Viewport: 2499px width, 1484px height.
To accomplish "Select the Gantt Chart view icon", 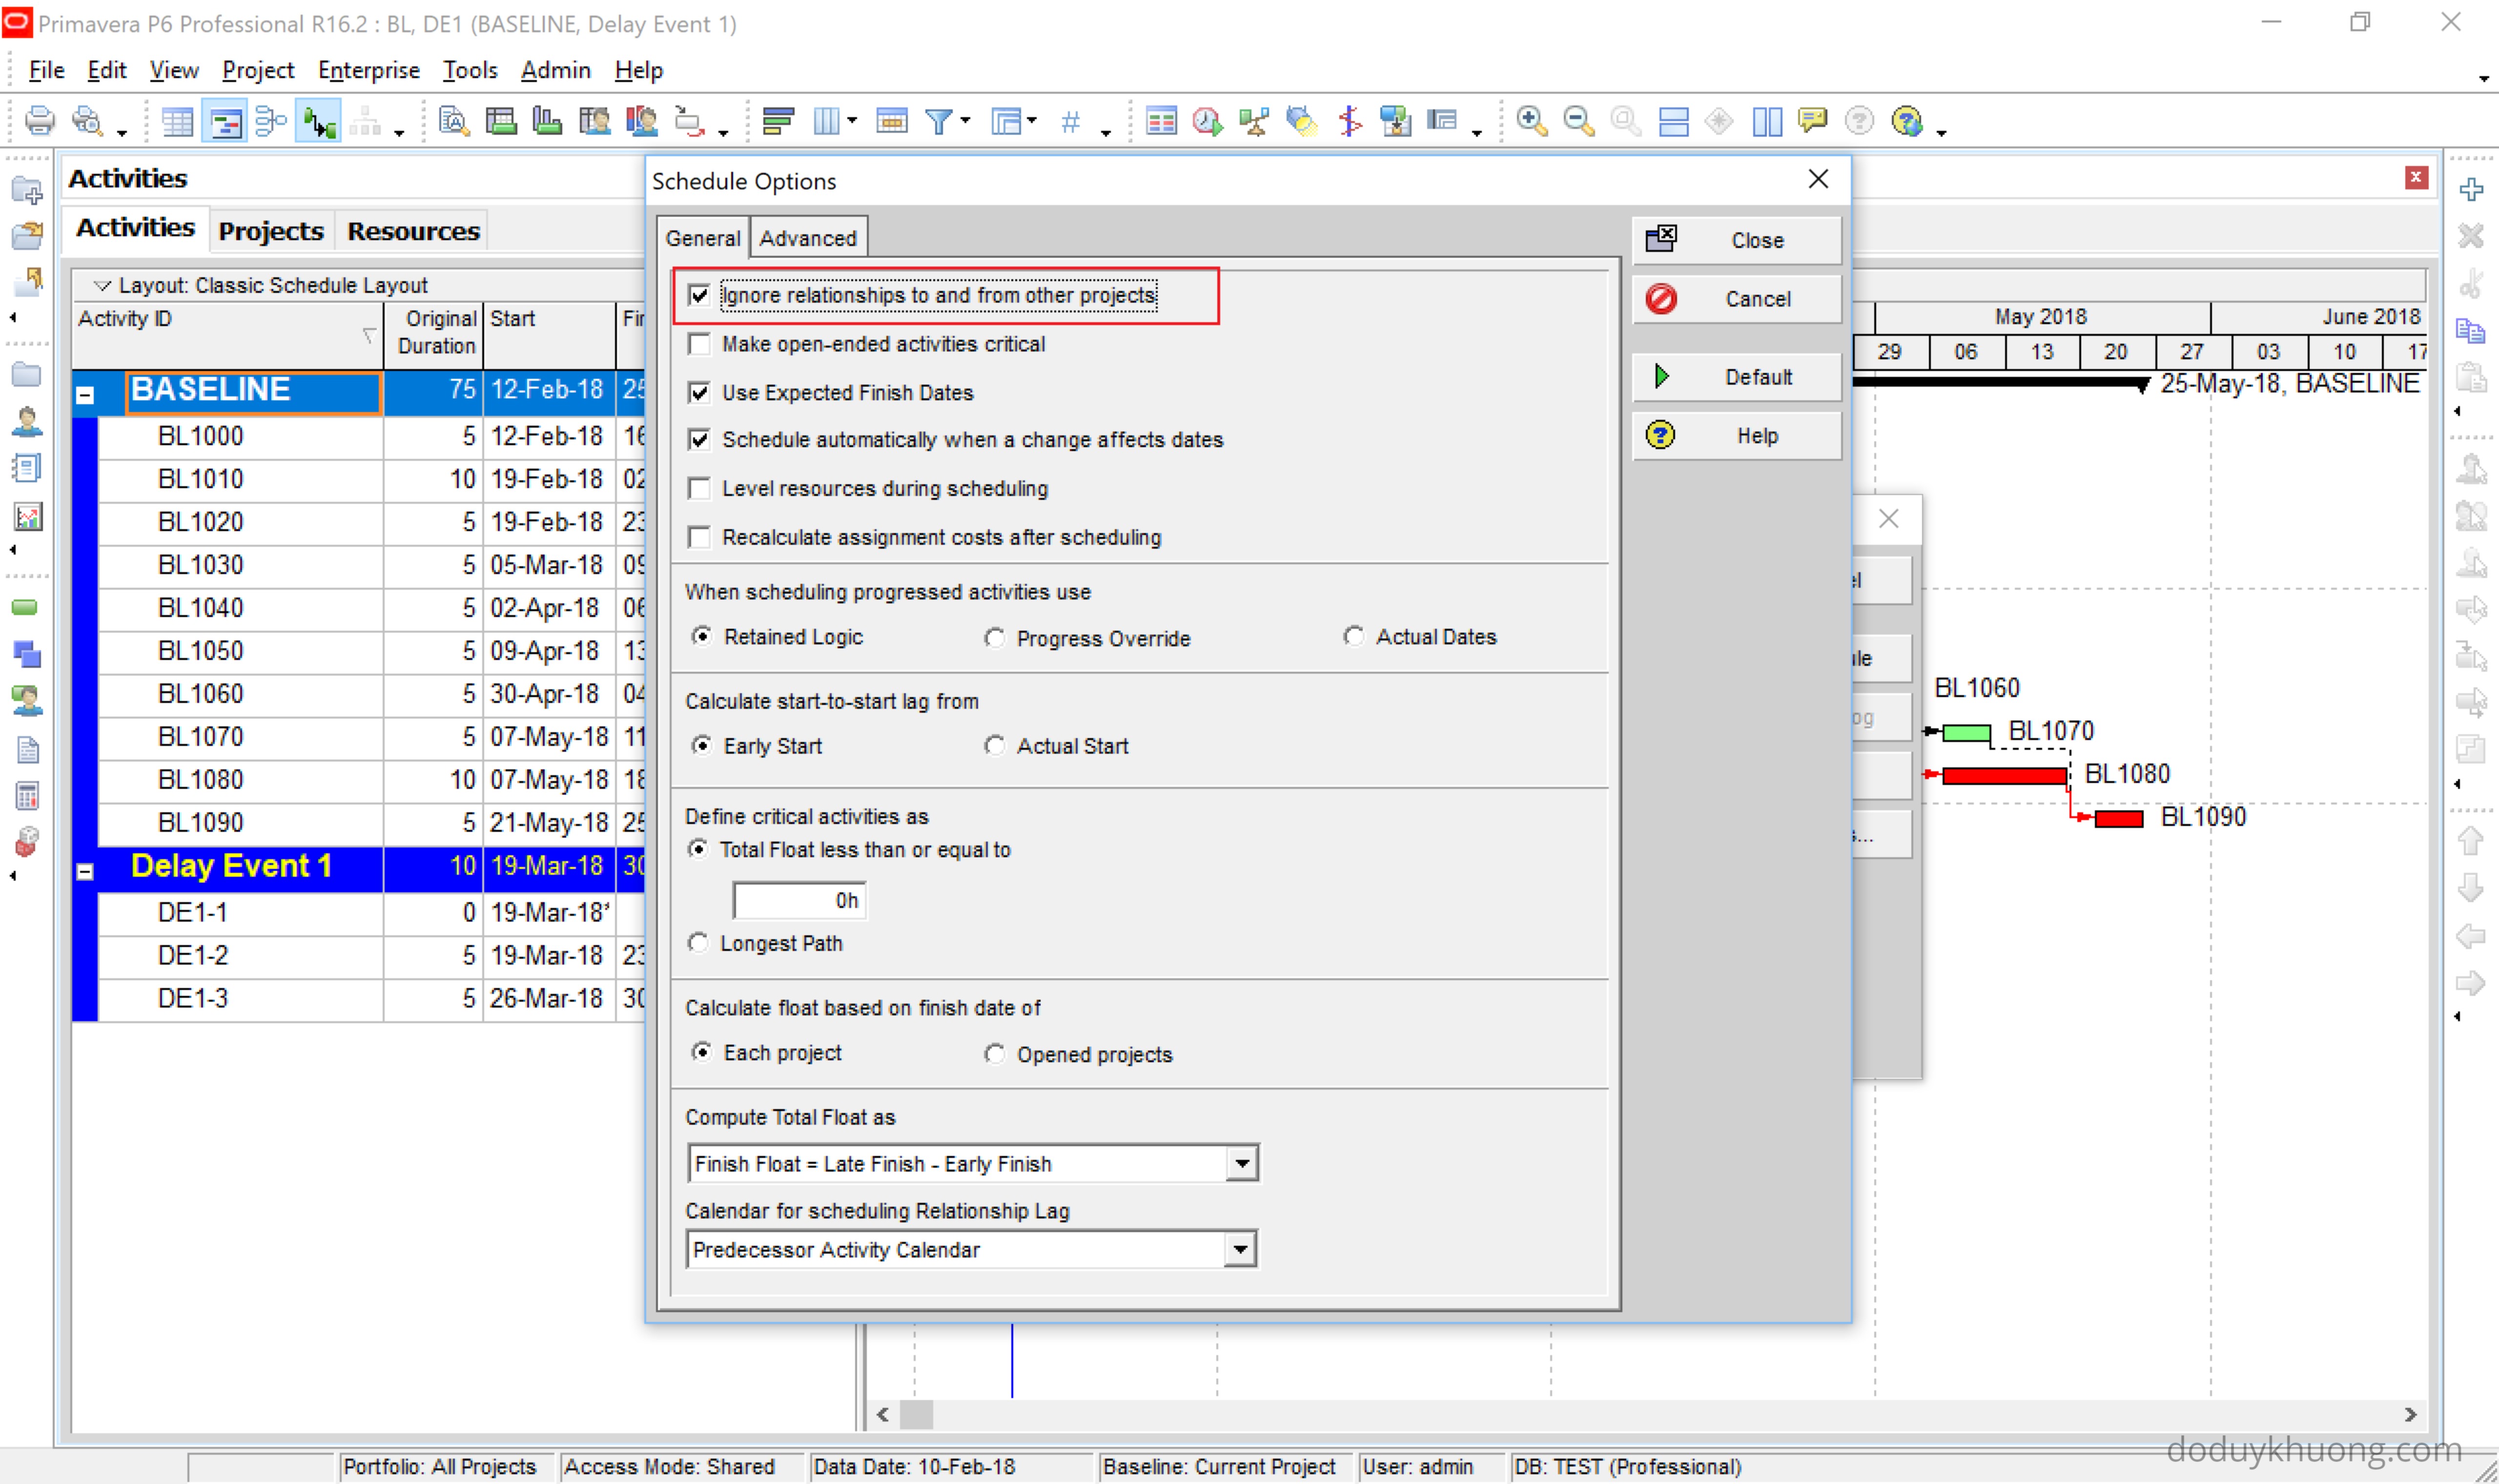I will coord(225,122).
